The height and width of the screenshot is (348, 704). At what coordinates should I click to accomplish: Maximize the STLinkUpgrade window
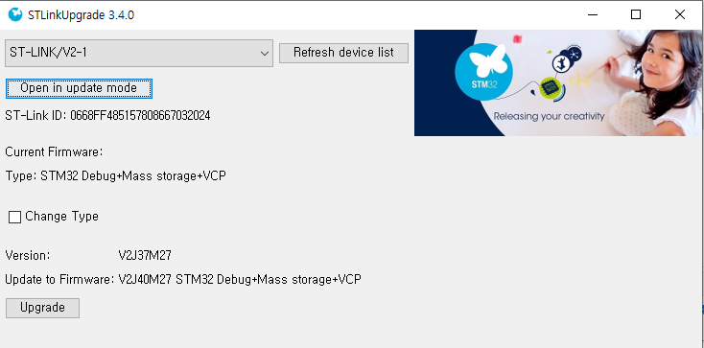click(x=636, y=14)
